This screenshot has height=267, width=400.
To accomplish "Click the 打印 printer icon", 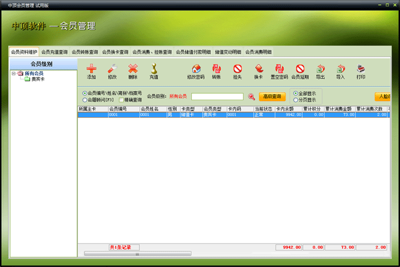I will click(x=360, y=69).
